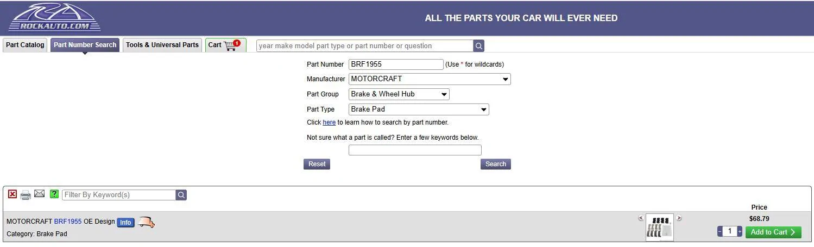Screen dimensions: 814x247
Task: Click the printer icon in results toolbar
Action: pyautogui.click(x=26, y=194)
